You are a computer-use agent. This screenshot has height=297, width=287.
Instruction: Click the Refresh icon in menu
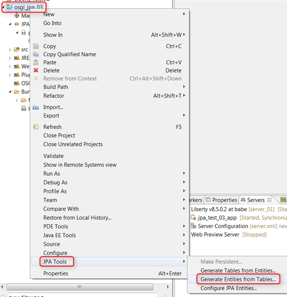tap(36, 127)
